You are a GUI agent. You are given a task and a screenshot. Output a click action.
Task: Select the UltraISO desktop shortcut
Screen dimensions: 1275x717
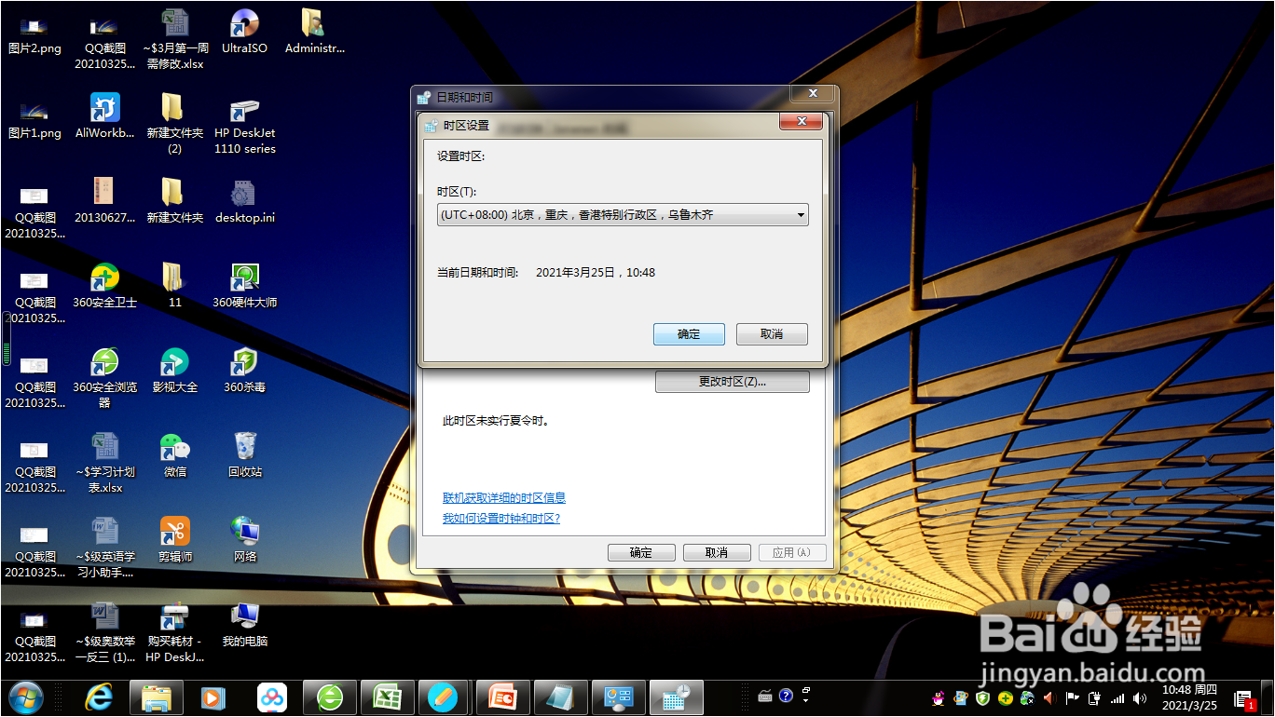245,33
